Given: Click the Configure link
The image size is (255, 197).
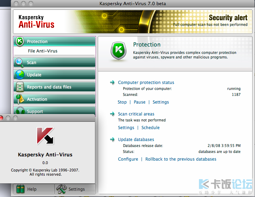Looking at the screenshot, I should pos(128,159).
